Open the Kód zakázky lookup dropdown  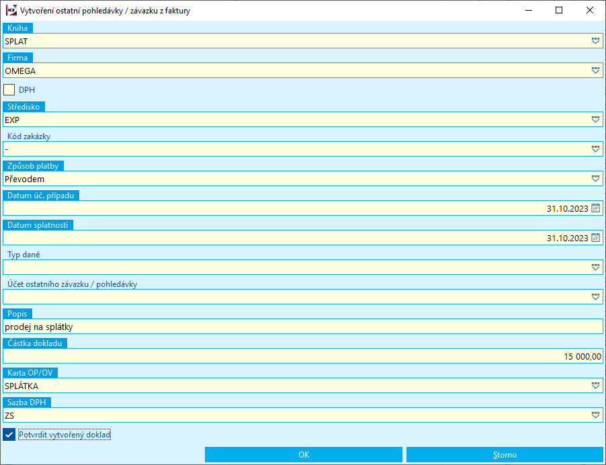click(595, 149)
